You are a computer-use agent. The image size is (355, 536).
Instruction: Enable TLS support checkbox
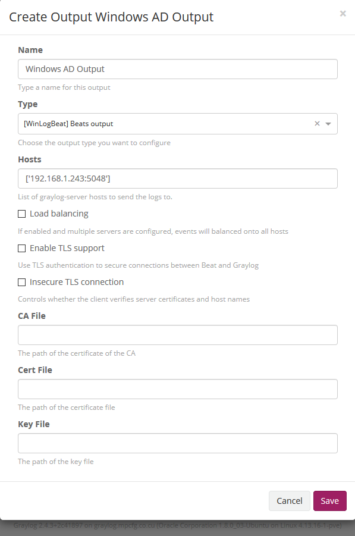coord(21,249)
